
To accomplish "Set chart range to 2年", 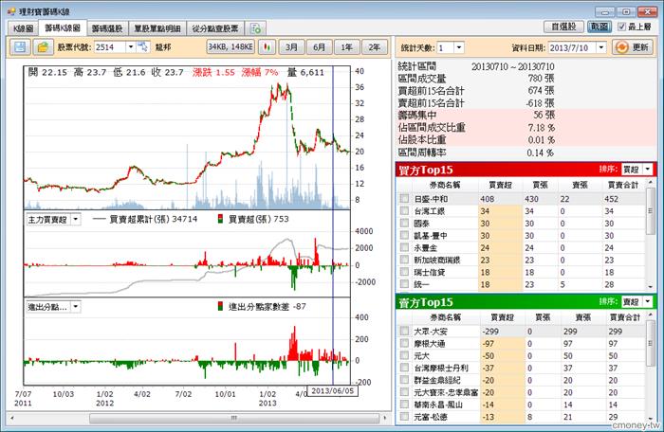I will click(375, 47).
